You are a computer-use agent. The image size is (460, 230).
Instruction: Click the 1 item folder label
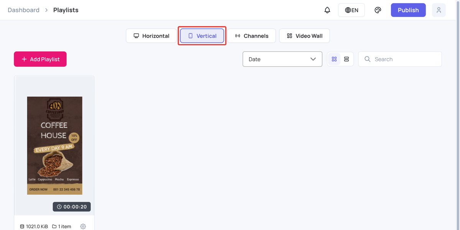coord(62,227)
